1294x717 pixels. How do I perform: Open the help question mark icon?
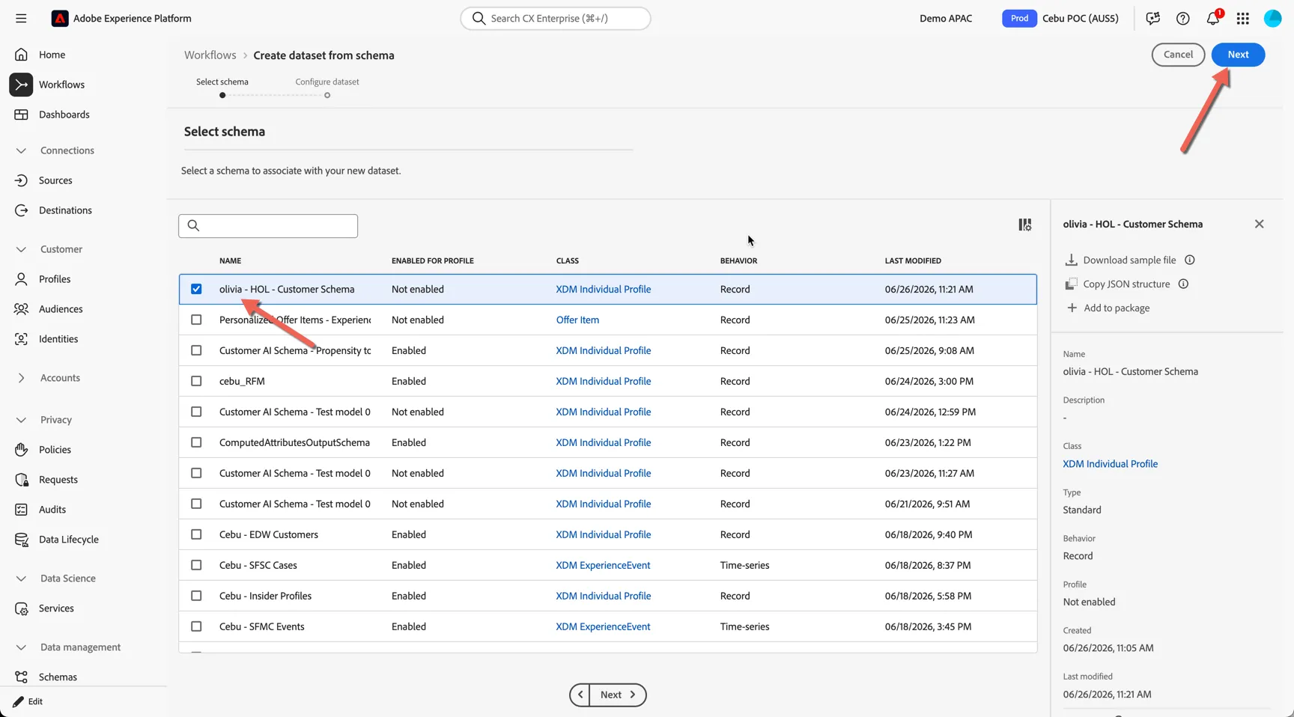pyautogui.click(x=1183, y=18)
